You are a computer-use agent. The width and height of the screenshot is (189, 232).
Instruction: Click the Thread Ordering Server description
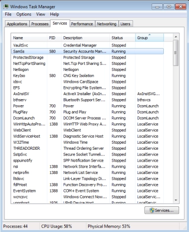pos(84,148)
